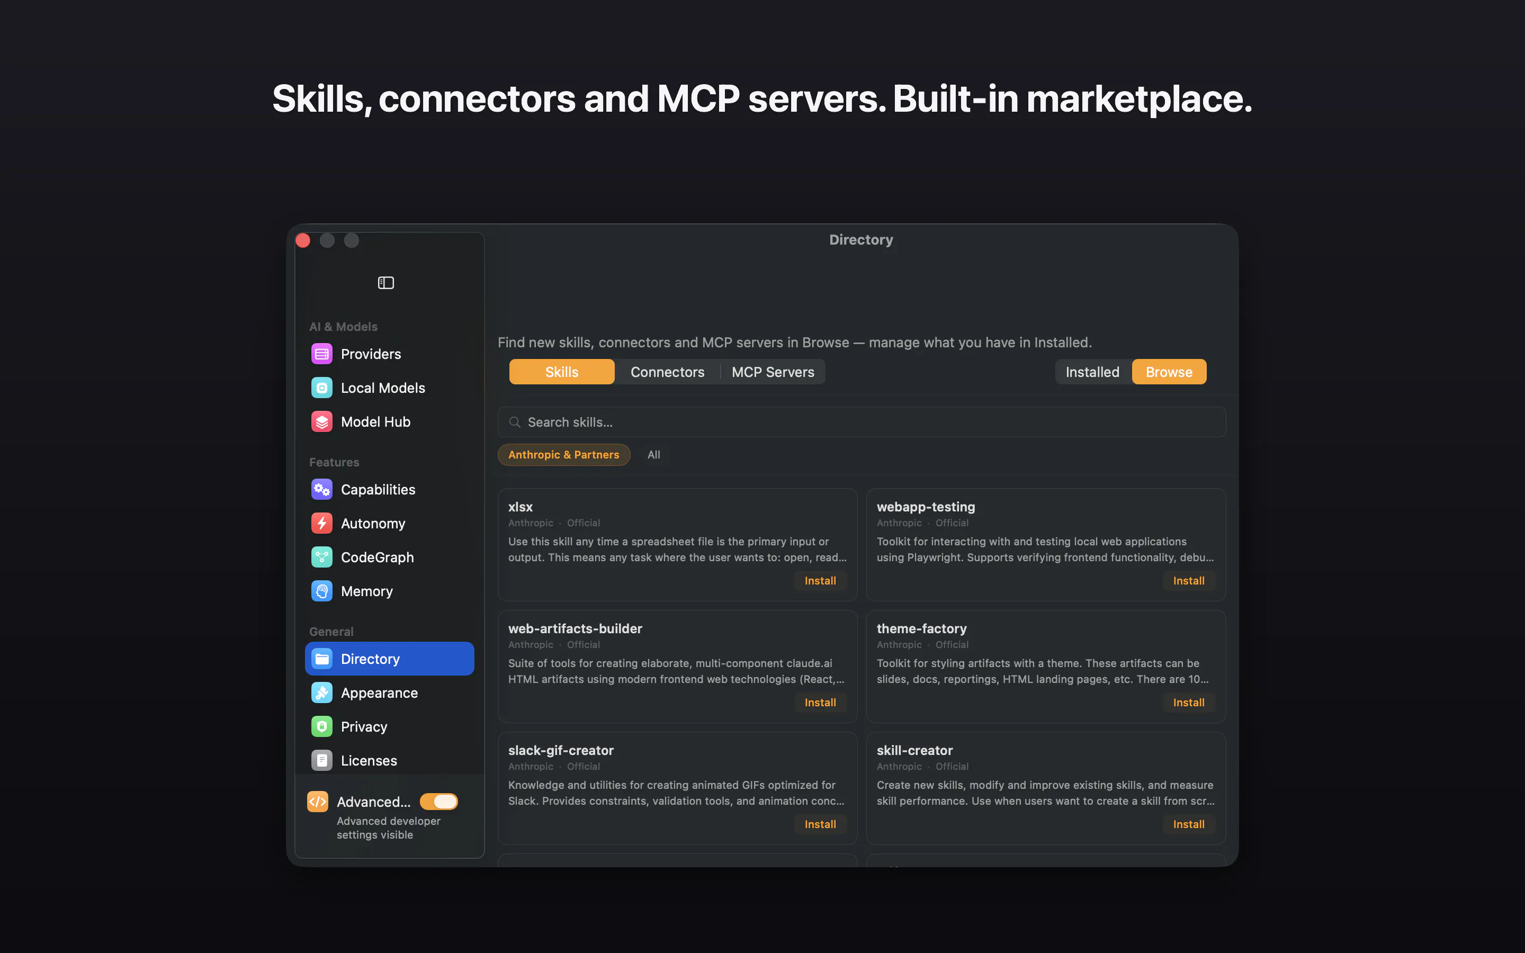Select the Browse view
This screenshot has width=1525, height=953.
click(1169, 372)
